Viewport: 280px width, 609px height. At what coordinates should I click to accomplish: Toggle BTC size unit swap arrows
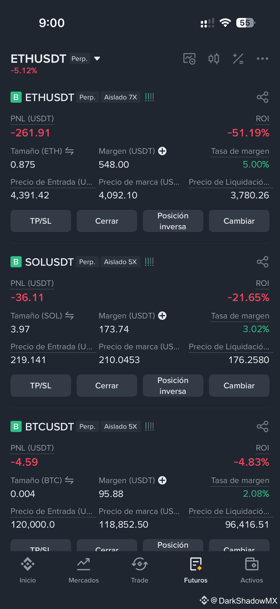pyautogui.click(x=69, y=481)
